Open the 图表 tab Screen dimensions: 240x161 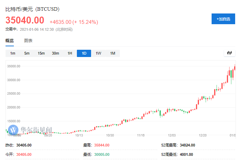(x=28, y=41)
